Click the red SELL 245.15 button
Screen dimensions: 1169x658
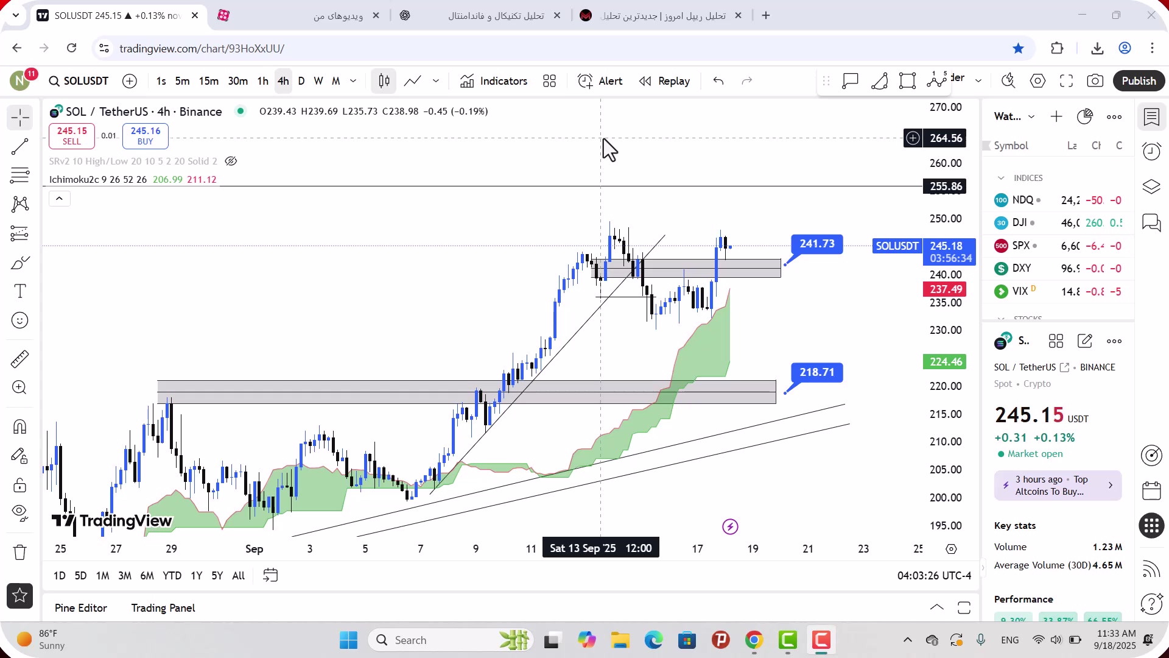72,136
